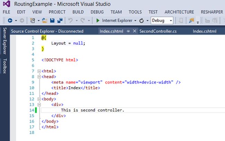Collapse the head section outline

point(39,77)
